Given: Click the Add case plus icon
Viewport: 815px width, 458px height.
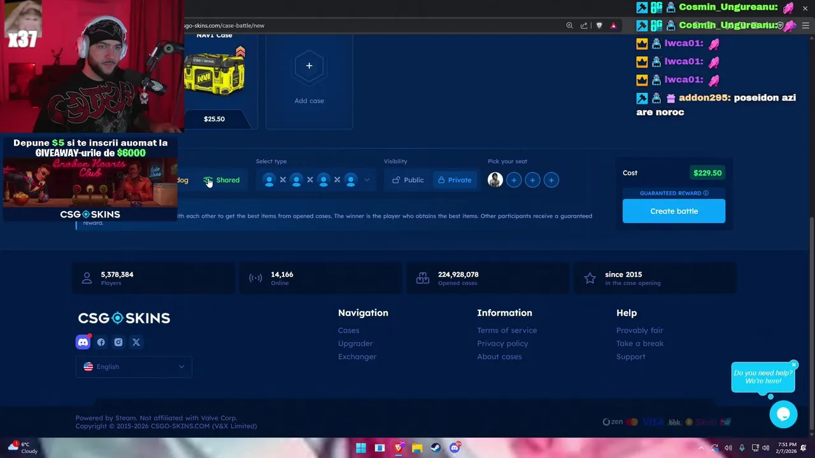Looking at the screenshot, I should [309, 66].
